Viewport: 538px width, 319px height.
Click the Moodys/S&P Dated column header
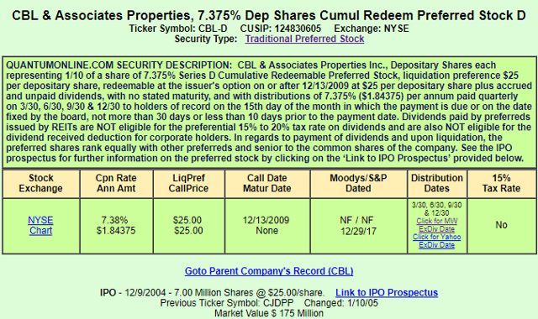point(358,183)
